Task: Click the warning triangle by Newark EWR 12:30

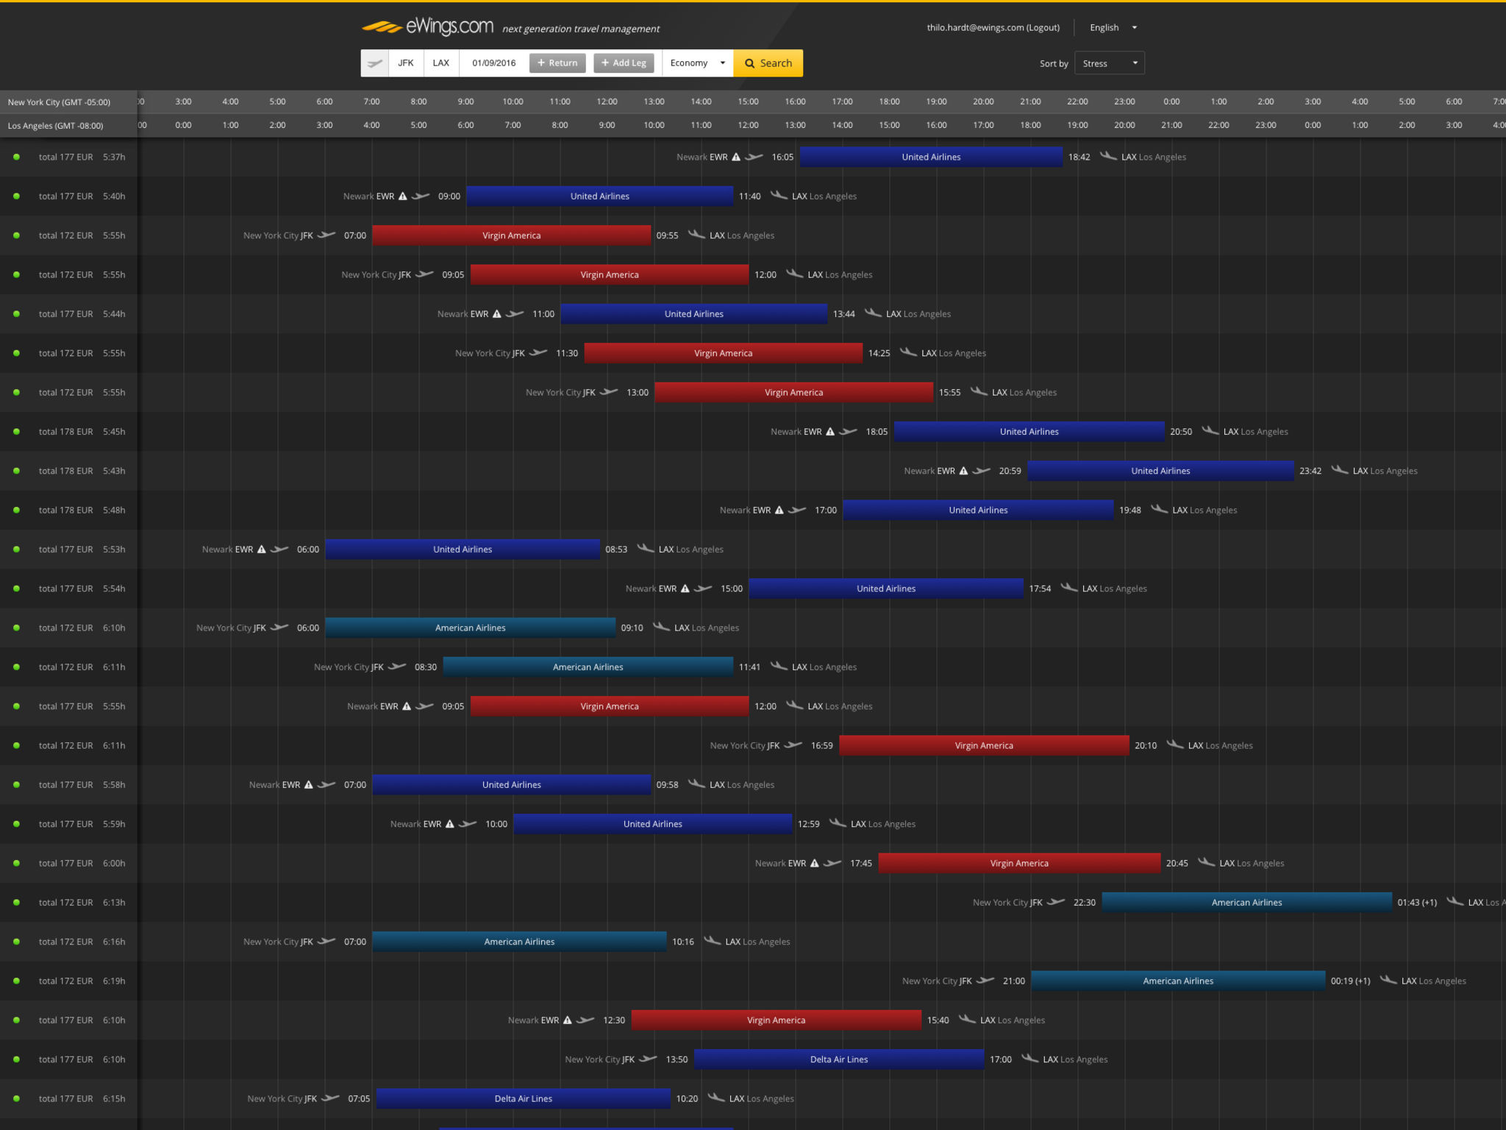Action: tap(568, 1020)
